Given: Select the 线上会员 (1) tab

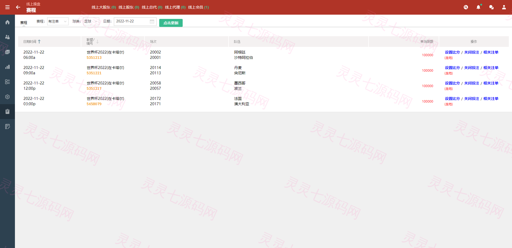Looking at the screenshot, I should 198,7.
